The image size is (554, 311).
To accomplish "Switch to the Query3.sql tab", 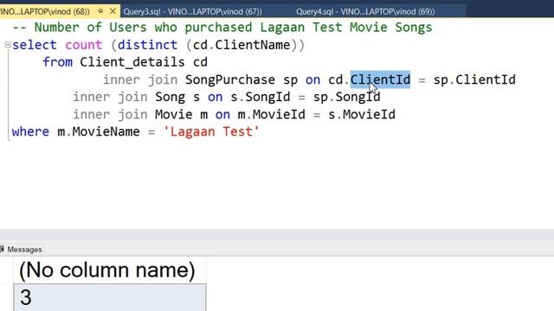I will point(192,11).
